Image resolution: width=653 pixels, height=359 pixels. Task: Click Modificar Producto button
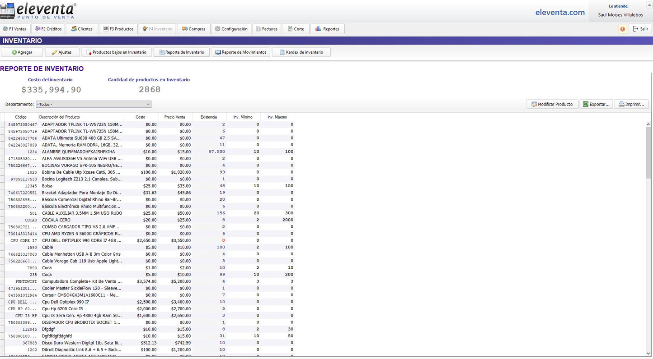pyautogui.click(x=552, y=104)
